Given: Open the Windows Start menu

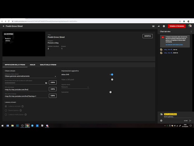Looking at the screenshot, I should pos(2,126).
